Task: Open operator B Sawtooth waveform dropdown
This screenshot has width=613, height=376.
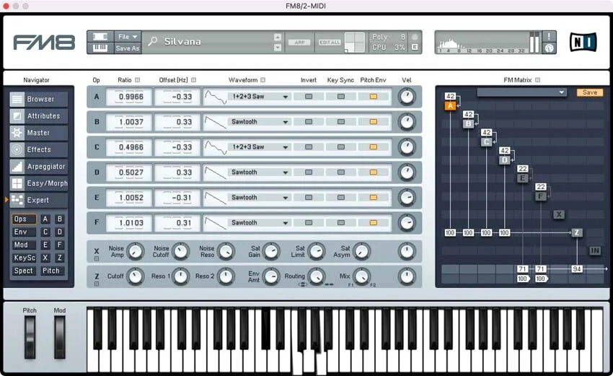Action: coord(259,122)
